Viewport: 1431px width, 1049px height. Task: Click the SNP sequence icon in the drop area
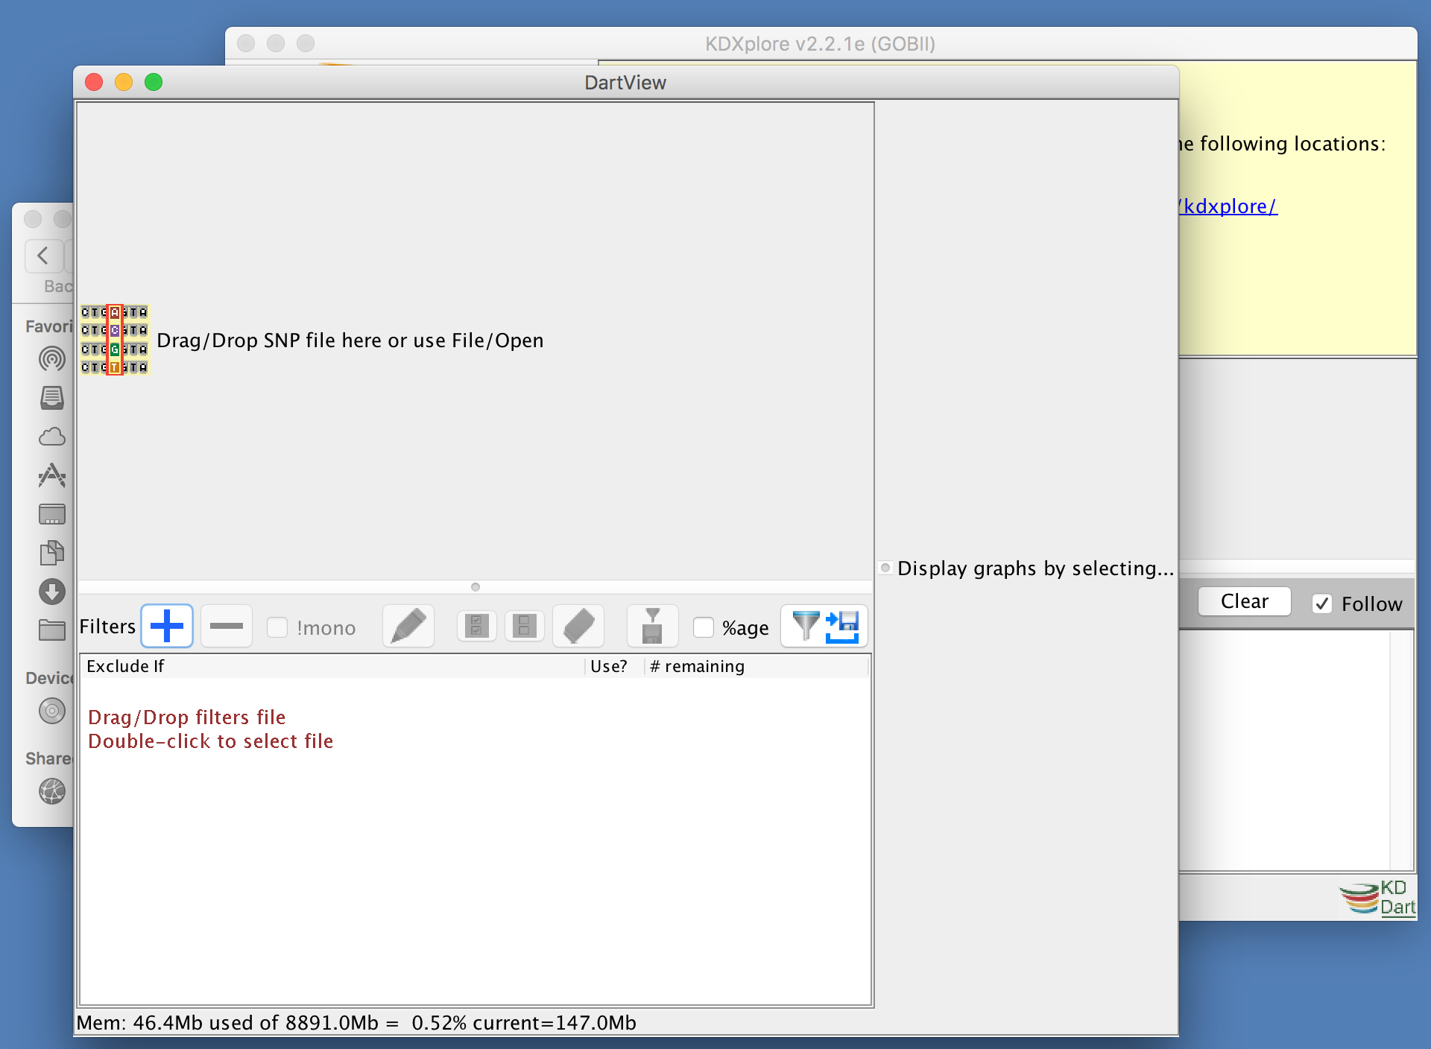click(115, 340)
